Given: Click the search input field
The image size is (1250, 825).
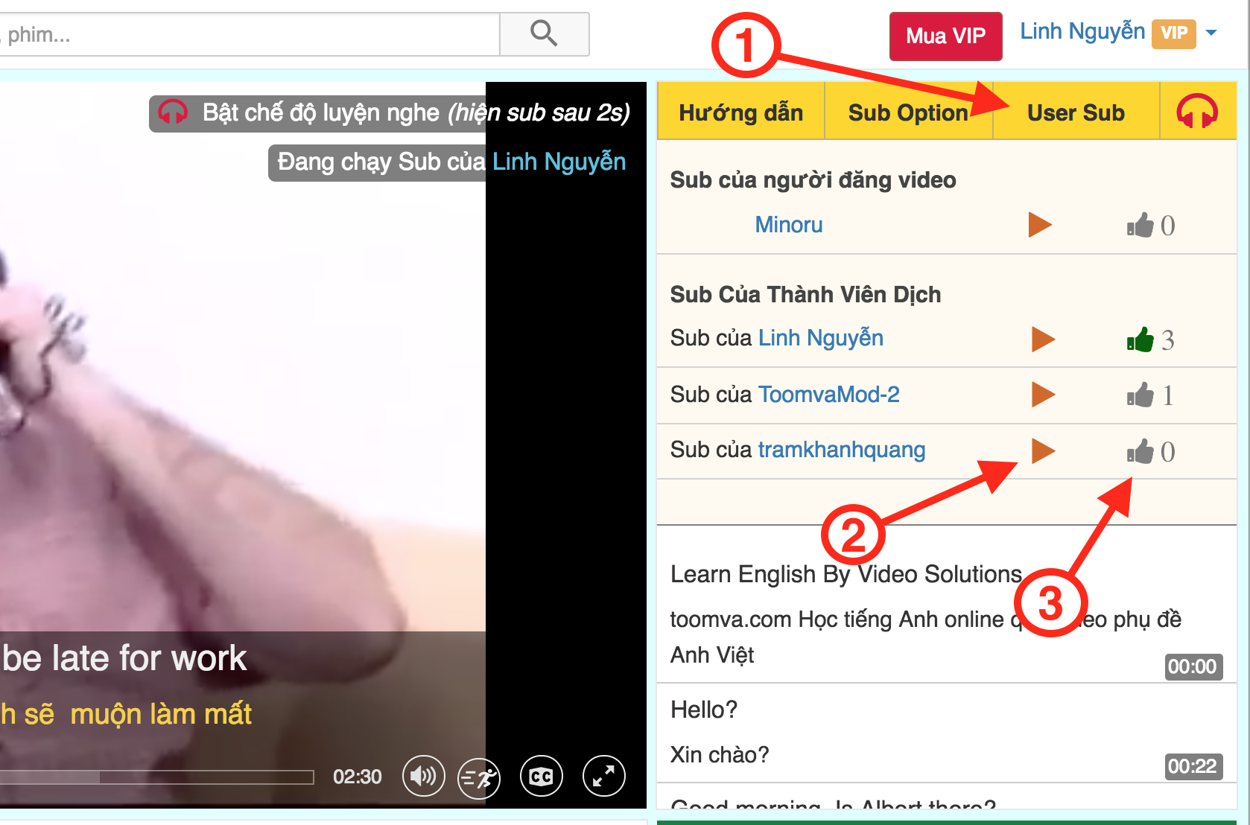Looking at the screenshot, I should point(248,34).
